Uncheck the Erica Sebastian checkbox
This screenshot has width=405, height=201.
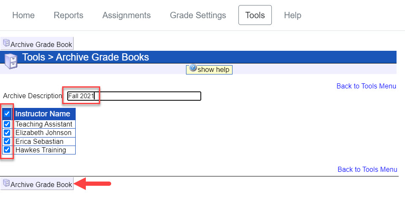coord(7,141)
